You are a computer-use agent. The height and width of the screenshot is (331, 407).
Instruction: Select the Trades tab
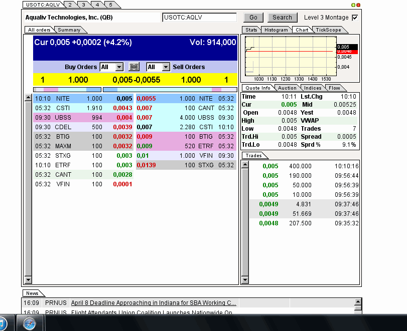[x=253, y=155]
